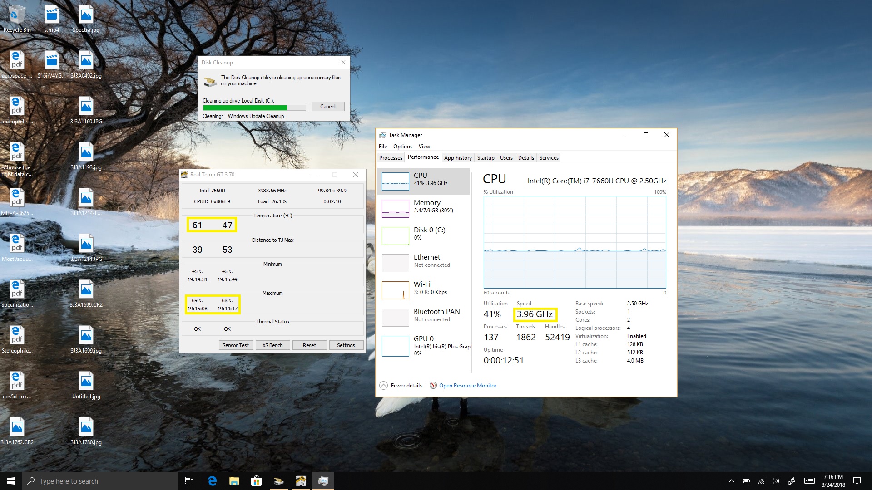Image resolution: width=872 pixels, height=490 pixels.
Task: Open File Explorer from the taskbar
Action: pyautogui.click(x=234, y=481)
